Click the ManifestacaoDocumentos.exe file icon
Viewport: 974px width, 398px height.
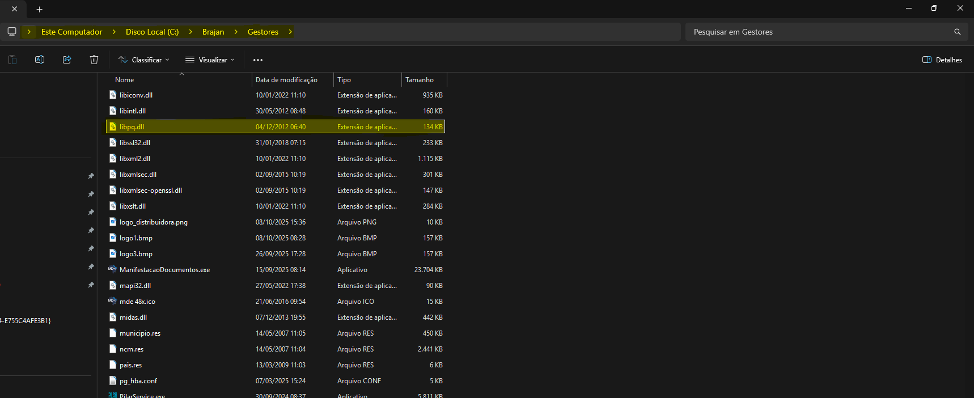coord(112,270)
